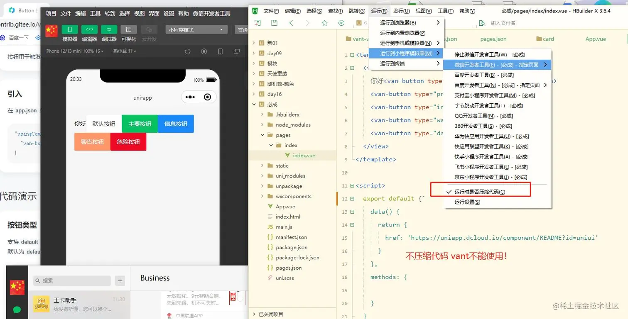The height and width of the screenshot is (319, 628).
Task: Toggle the 模拟器 simulator panel in WeChat DevTools
Action: (69, 29)
